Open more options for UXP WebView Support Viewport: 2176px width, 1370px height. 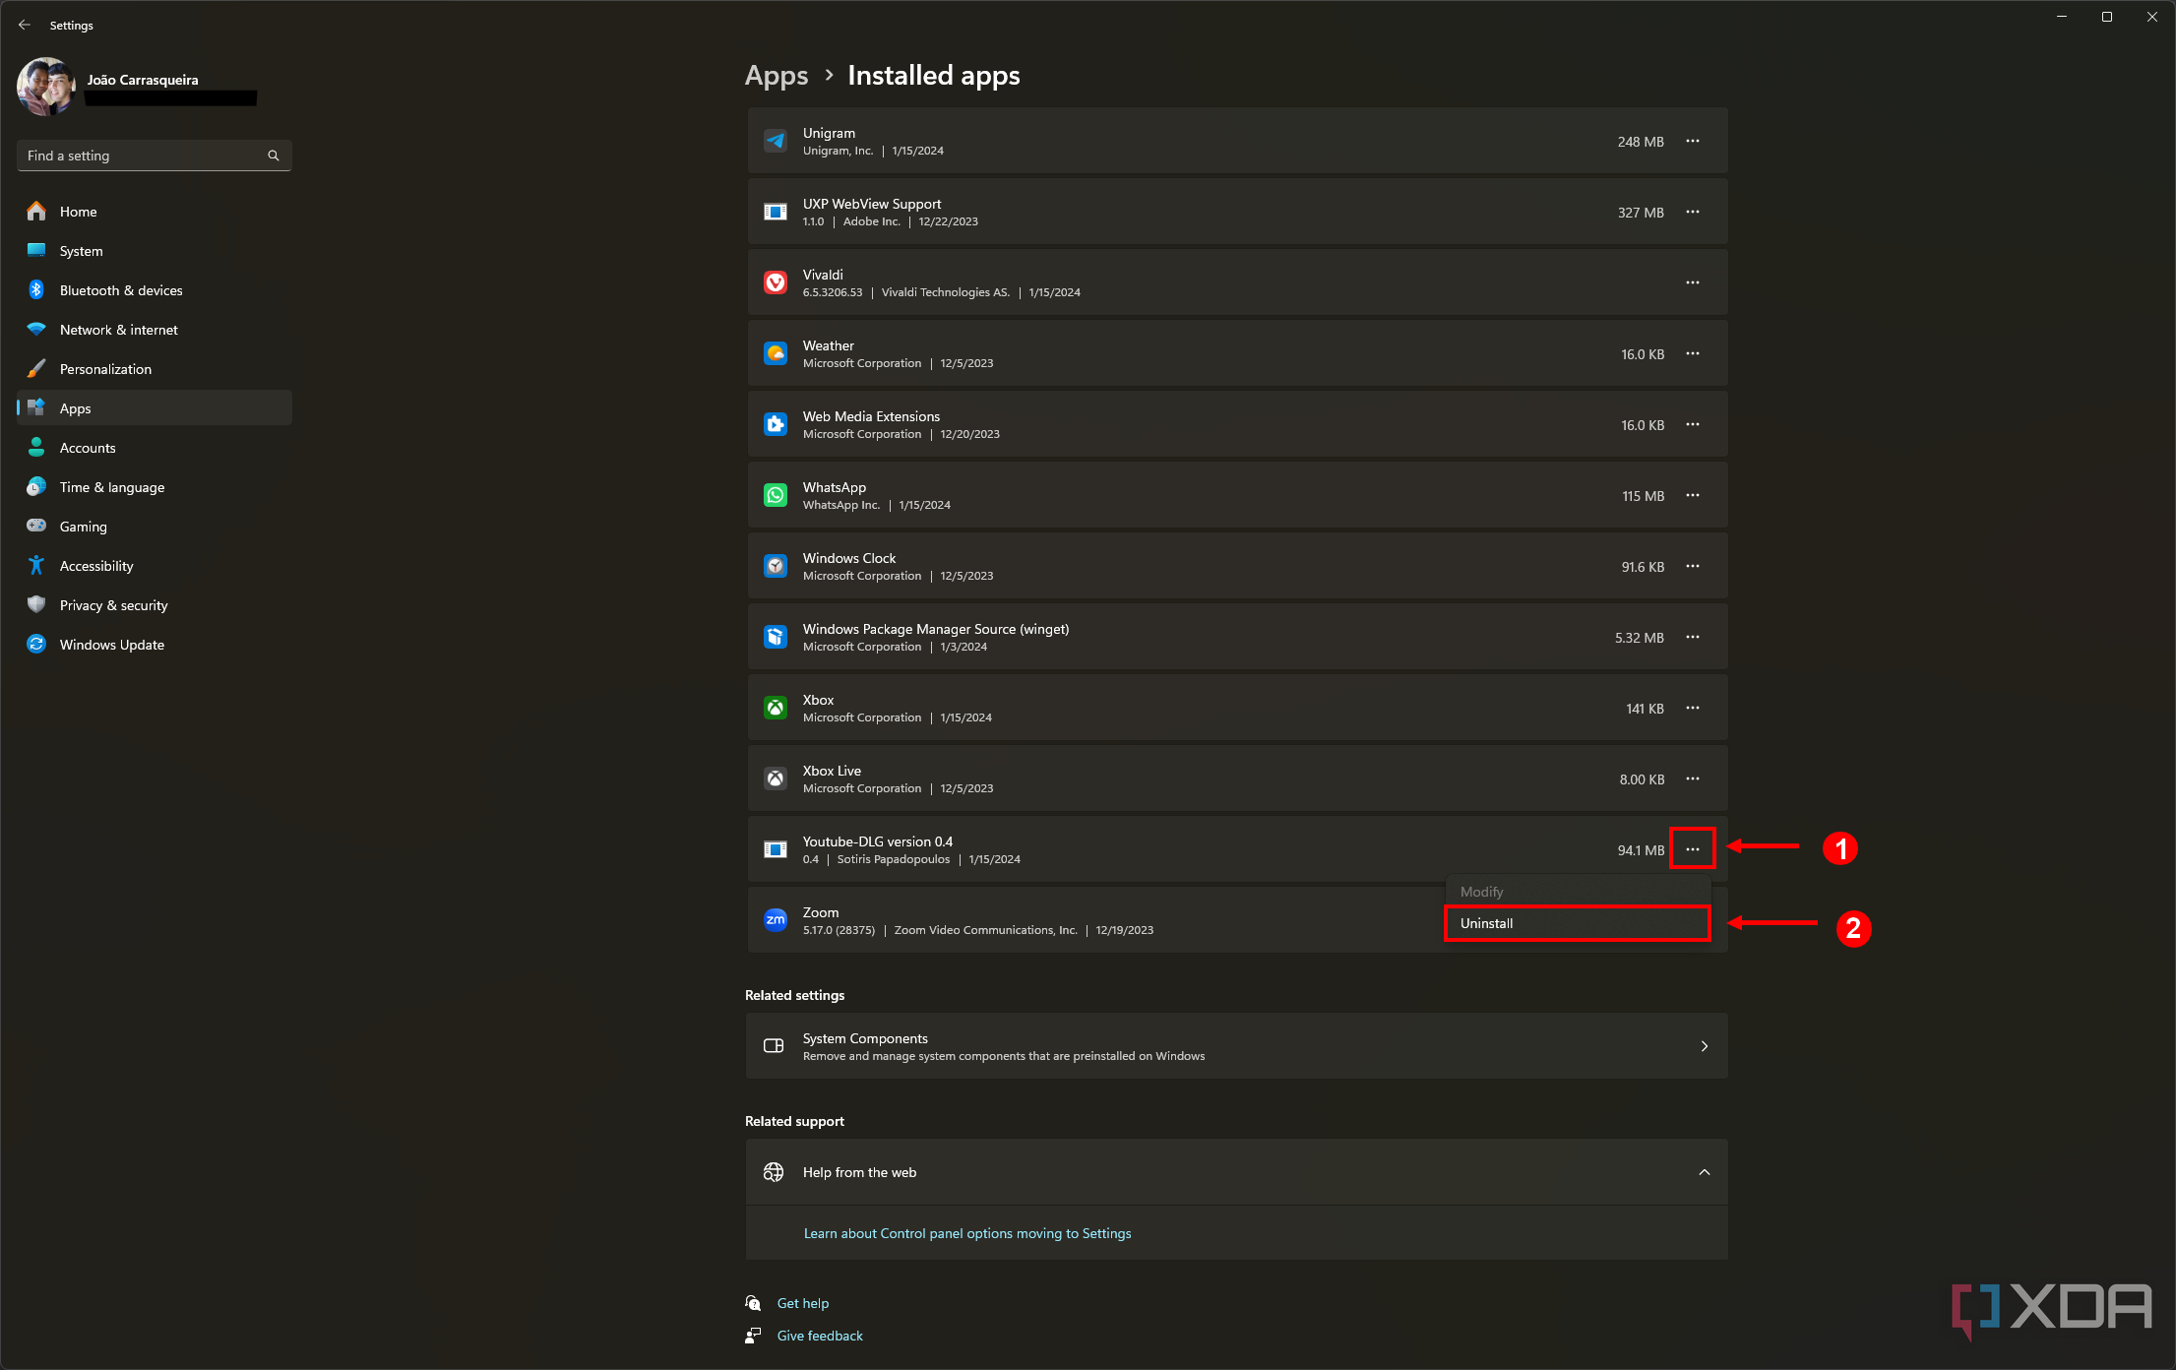1693,213
